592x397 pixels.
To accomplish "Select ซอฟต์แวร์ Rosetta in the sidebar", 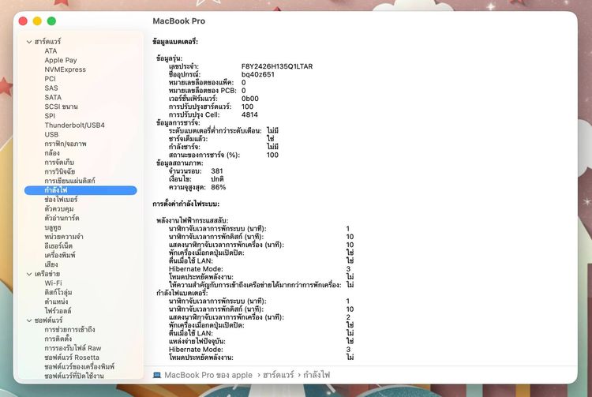I will 71,358.
